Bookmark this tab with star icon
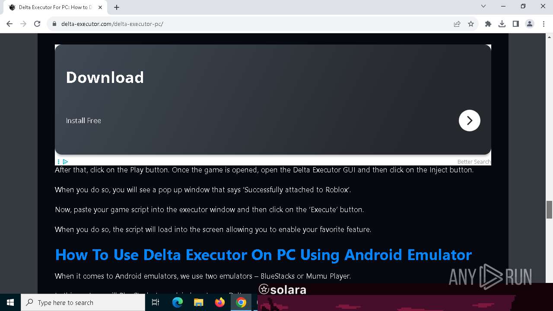Image resolution: width=553 pixels, height=311 pixels. pyautogui.click(x=471, y=24)
